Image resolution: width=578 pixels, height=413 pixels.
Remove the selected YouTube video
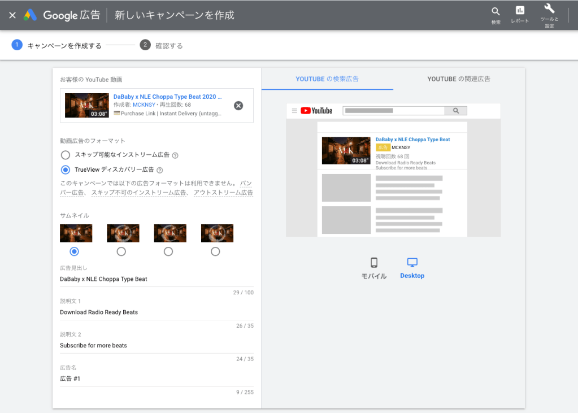coord(238,106)
